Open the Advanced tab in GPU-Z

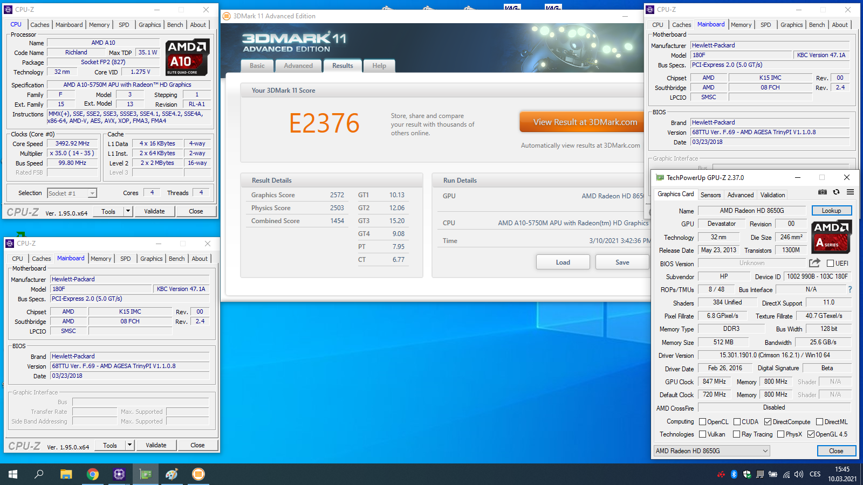tap(741, 195)
